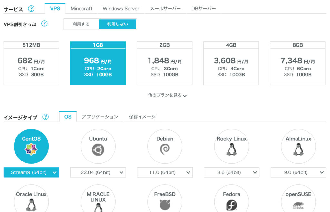330x212 pixels.
Task: Switch to the Windows Server tab
Action: (121, 9)
